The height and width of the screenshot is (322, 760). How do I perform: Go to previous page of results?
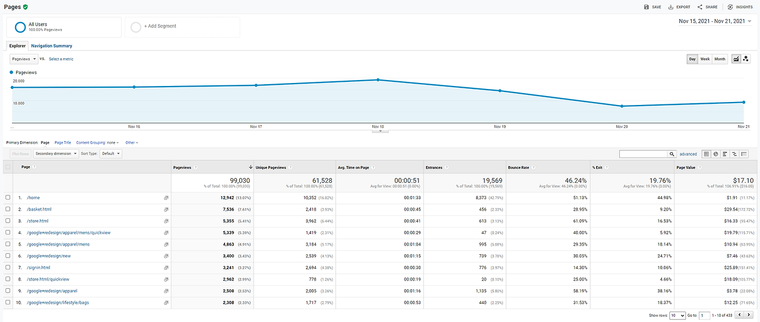(740, 315)
